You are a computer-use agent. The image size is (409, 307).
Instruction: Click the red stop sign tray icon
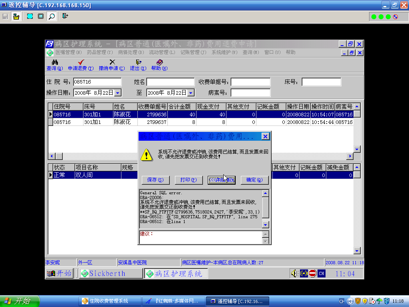click(x=312, y=273)
